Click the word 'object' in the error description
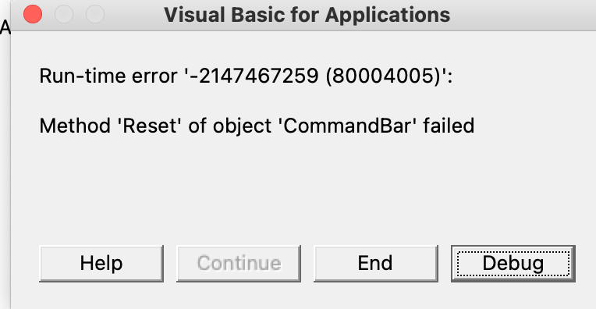Viewport: 596px width, 309px height. [x=242, y=126]
